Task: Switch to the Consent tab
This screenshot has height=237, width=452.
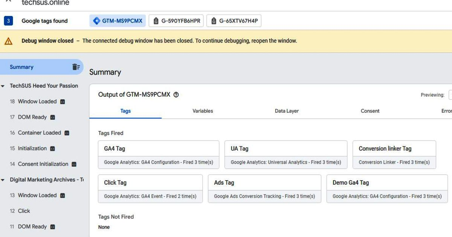Action: [x=370, y=111]
